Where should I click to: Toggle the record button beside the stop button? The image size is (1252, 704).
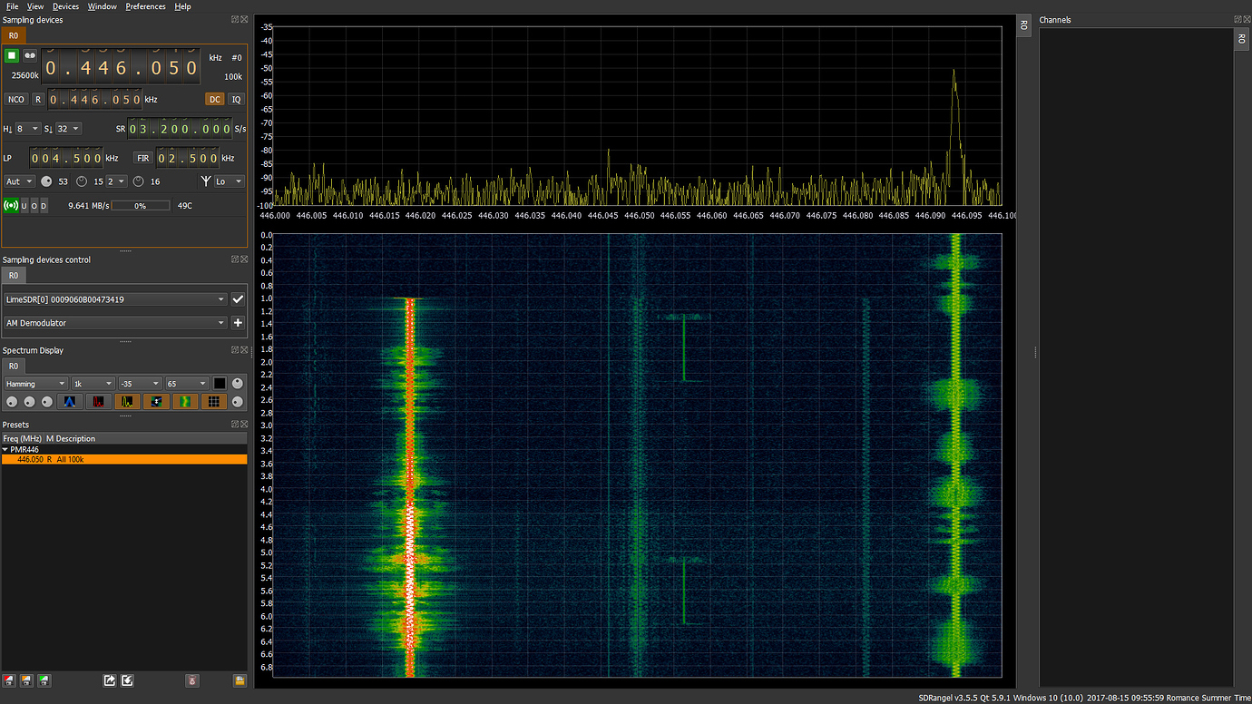pyautogui.click(x=30, y=55)
